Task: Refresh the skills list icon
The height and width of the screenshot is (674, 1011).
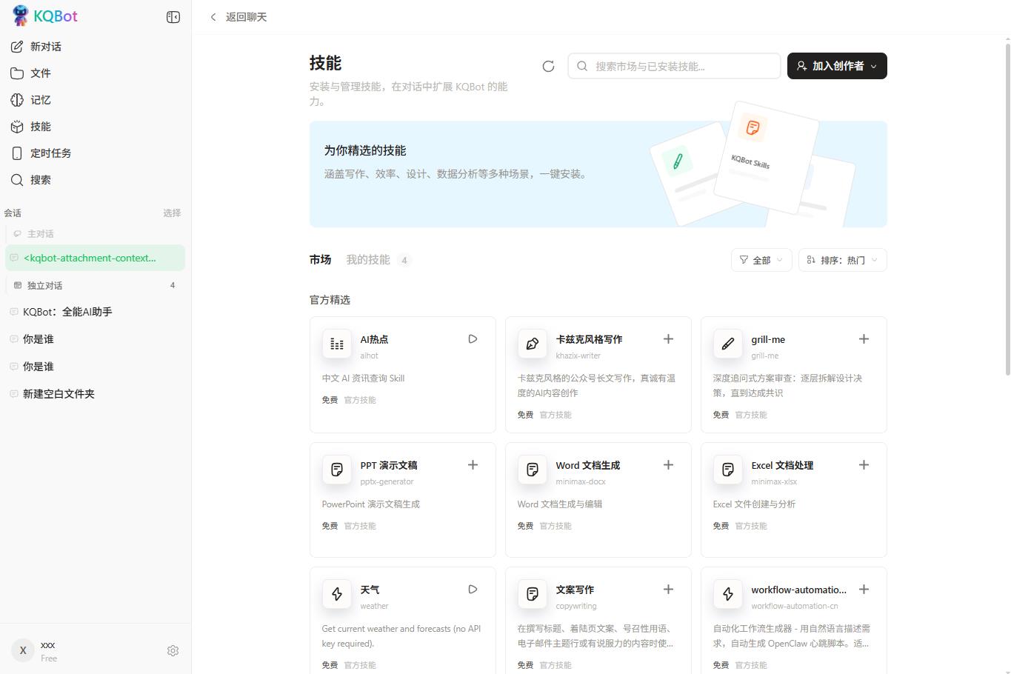Action: (x=548, y=66)
